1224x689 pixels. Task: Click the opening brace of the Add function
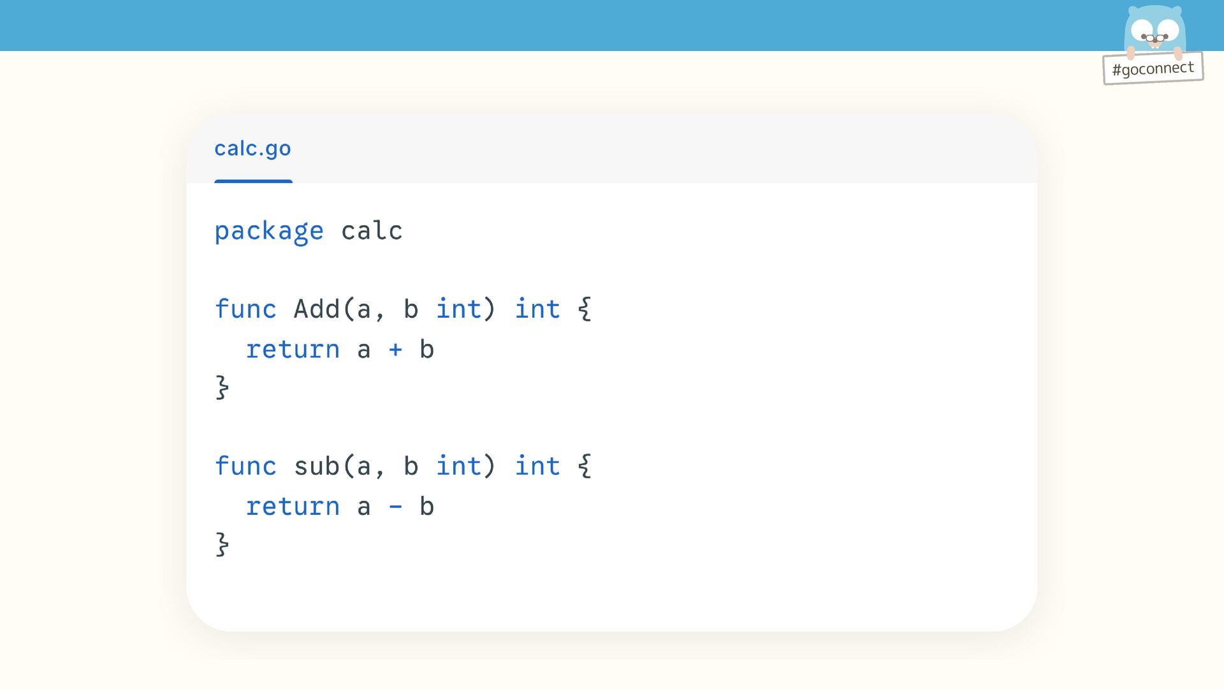585,309
